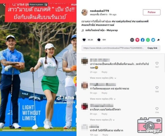Expand View more replies (13)
Image resolution: width=165 pixels, height=136 pixels.
point(103,99)
